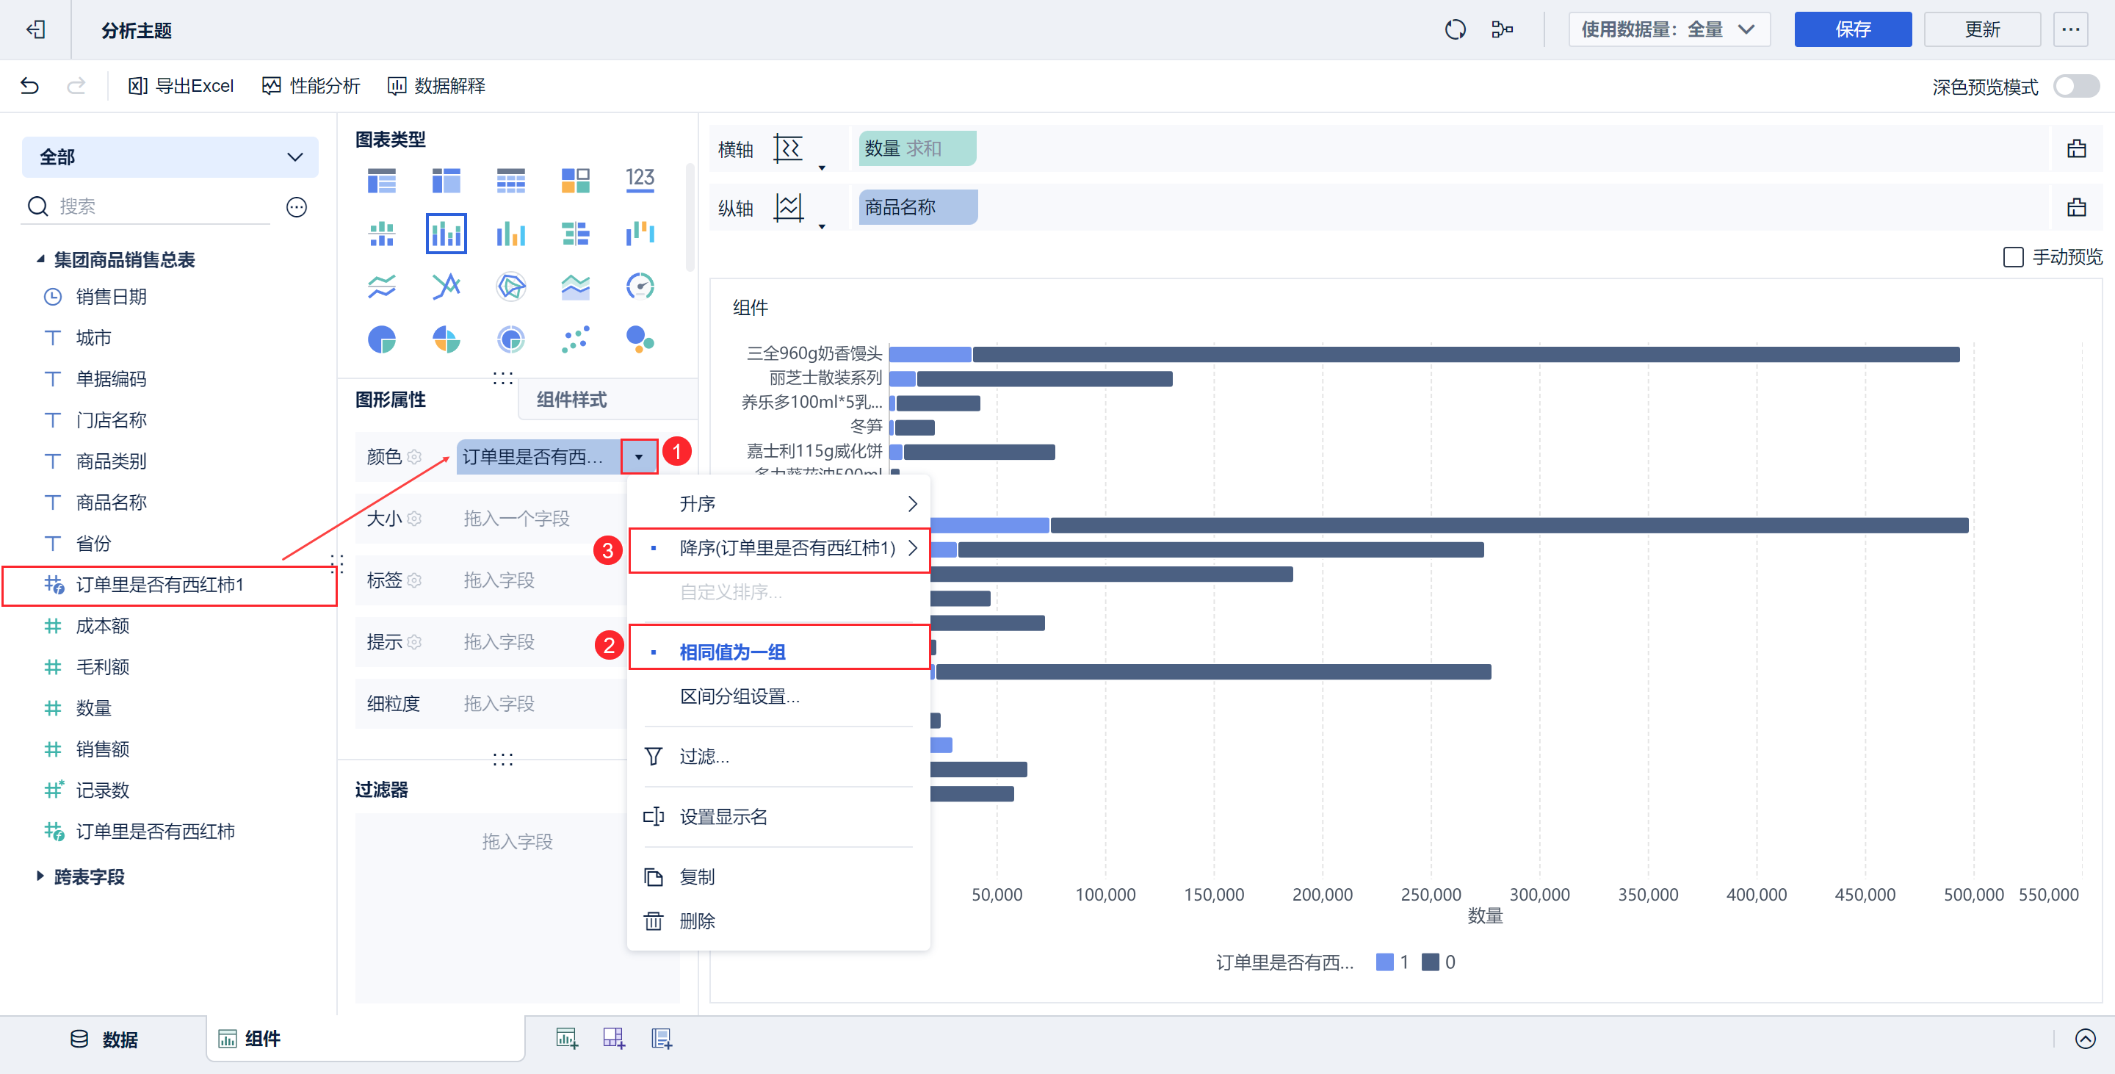This screenshot has height=1074, width=2115.
Task: Click the refresh circular icon in header
Action: 1455,30
